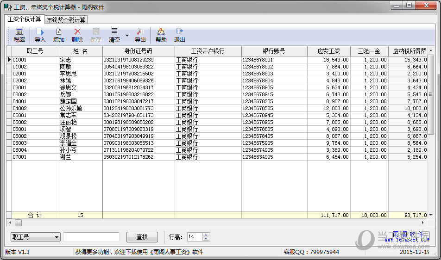The width and height of the screenshot is (441, 260).
Task: Click ID number 030105198803216822
Action: click(139, 95)
